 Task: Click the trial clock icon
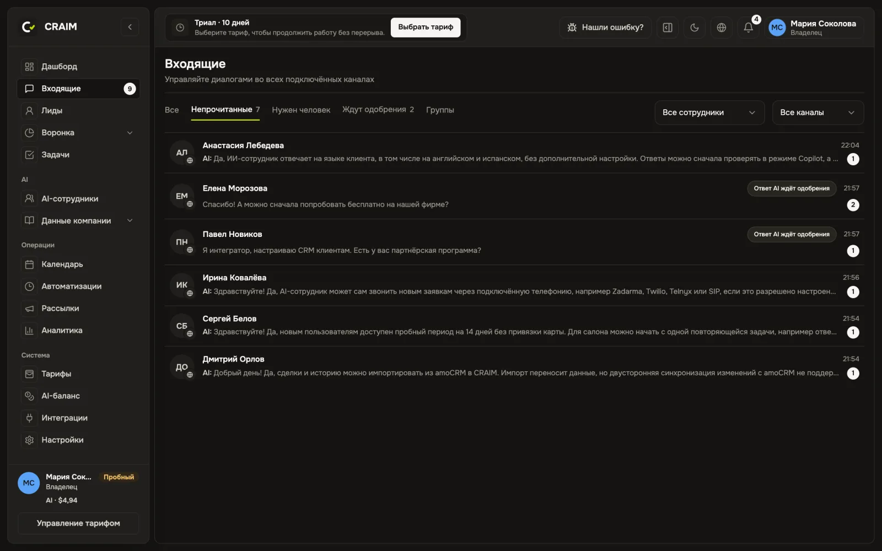pyautogui.click(x=180, y=28)
